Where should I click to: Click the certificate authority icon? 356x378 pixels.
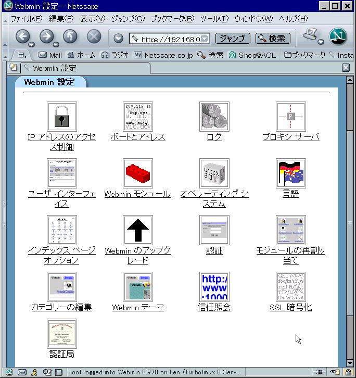61,334
